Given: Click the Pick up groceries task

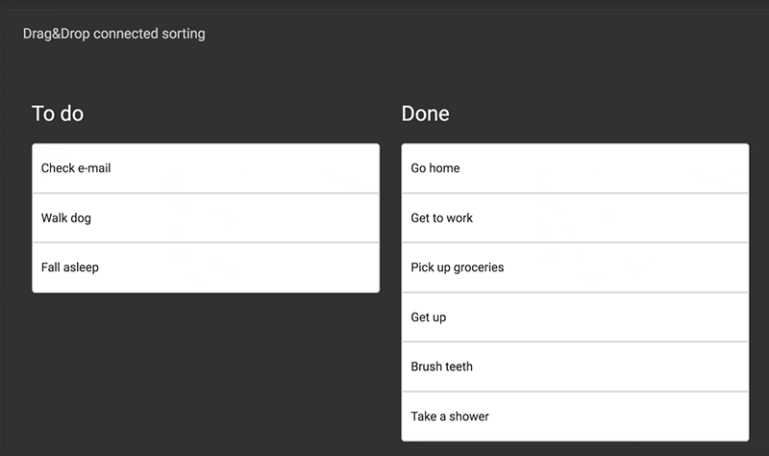Looking at the screenshot, I should coord(575,267).
